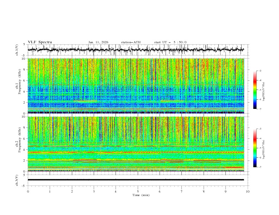
Task: Click the "-3" label on ch.1 color scale
Action: pos(260,71)
